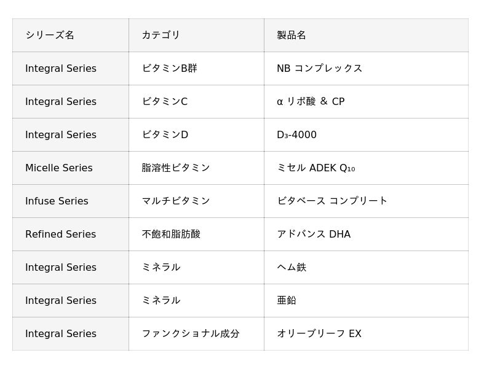Click the ビタベース コンプリート product cell
This screenshot has width=492, height=369.
(366, 201)
